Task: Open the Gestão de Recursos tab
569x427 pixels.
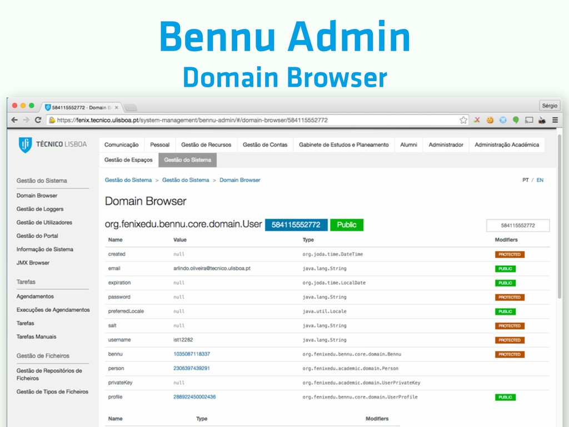Action: (x=206, y=145)
